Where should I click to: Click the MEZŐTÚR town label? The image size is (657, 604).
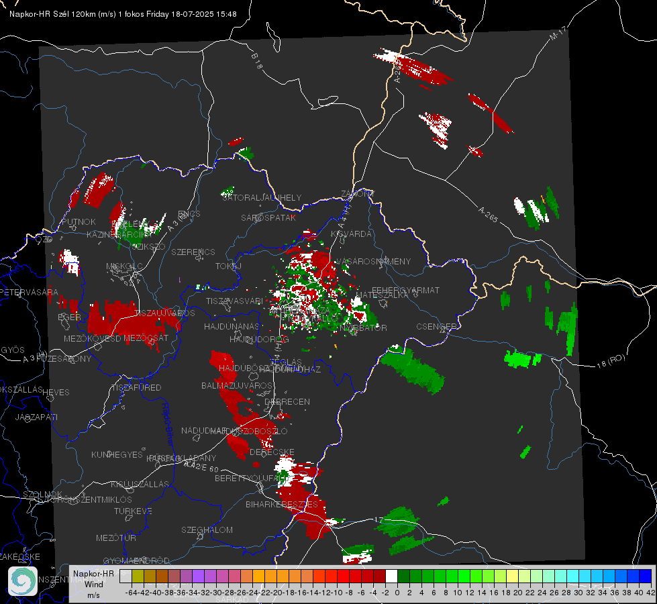[x=116, y=538]
